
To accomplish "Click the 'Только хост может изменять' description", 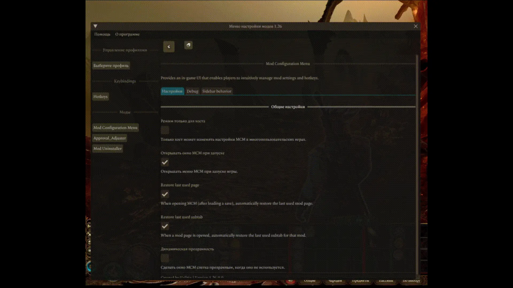I will 233,139.
